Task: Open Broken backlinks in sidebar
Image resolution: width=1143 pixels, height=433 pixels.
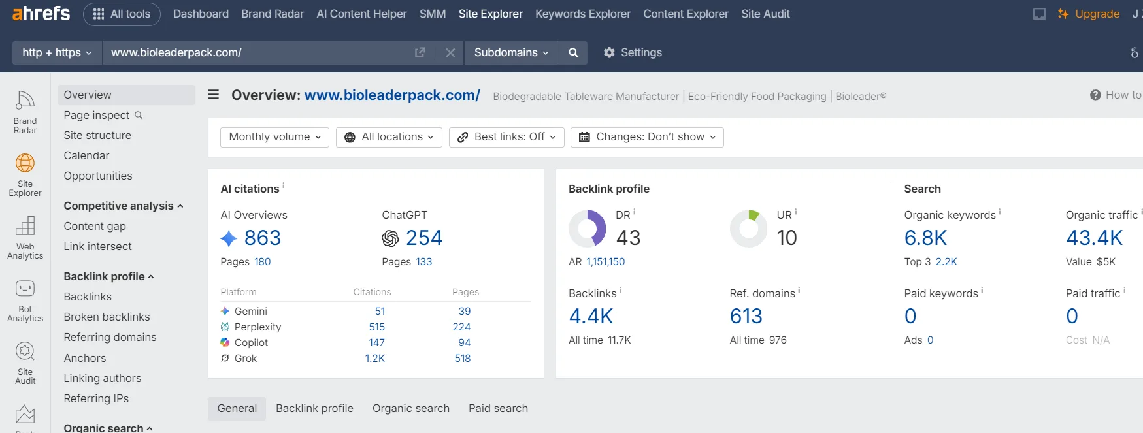Action: click(x=107, y=317)
